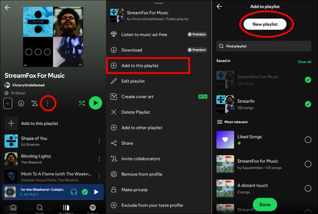318x214 pixels.
Task: Focus the Find playlist search field
Action: pos(264,46)
